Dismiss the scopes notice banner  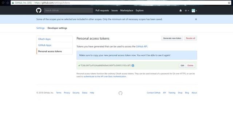pyautogui.click(x=196, y=19)
